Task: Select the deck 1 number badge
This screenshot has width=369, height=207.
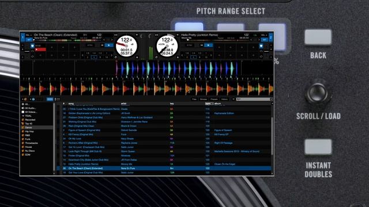Action: point(23,37)
